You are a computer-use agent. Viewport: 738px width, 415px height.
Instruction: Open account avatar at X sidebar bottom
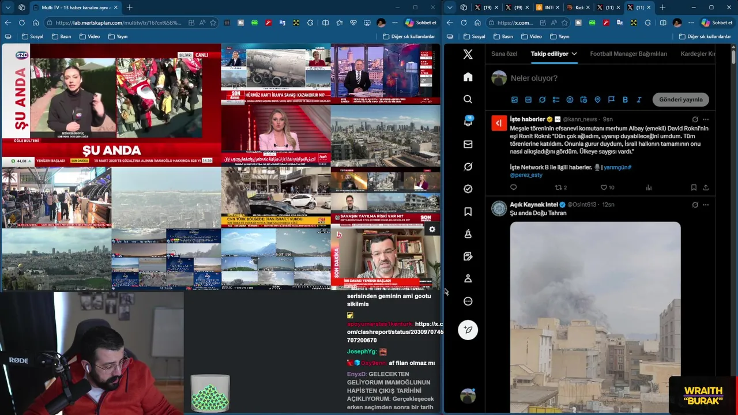(x=468, y=396)
